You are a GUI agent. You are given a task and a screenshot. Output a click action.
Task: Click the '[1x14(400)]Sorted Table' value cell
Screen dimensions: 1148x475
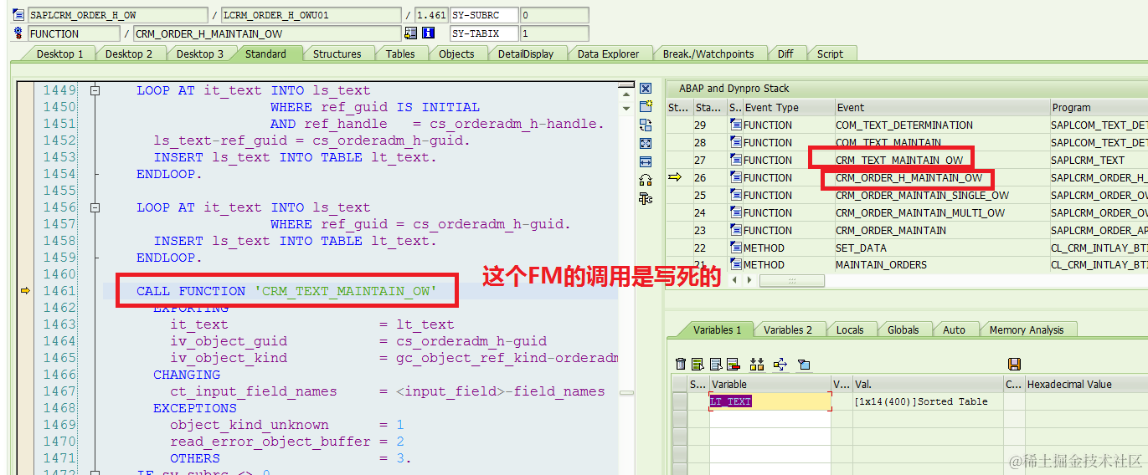point(928,401)
